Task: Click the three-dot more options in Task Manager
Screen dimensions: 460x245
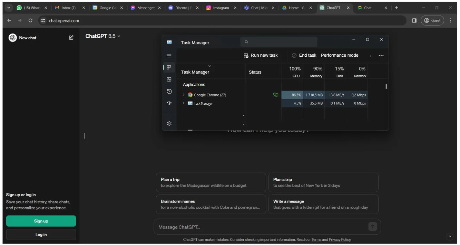Action: (x=381, y=56)
